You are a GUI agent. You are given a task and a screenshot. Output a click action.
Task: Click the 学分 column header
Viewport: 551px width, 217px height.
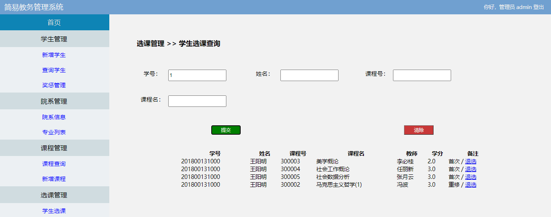coord(437,154)
